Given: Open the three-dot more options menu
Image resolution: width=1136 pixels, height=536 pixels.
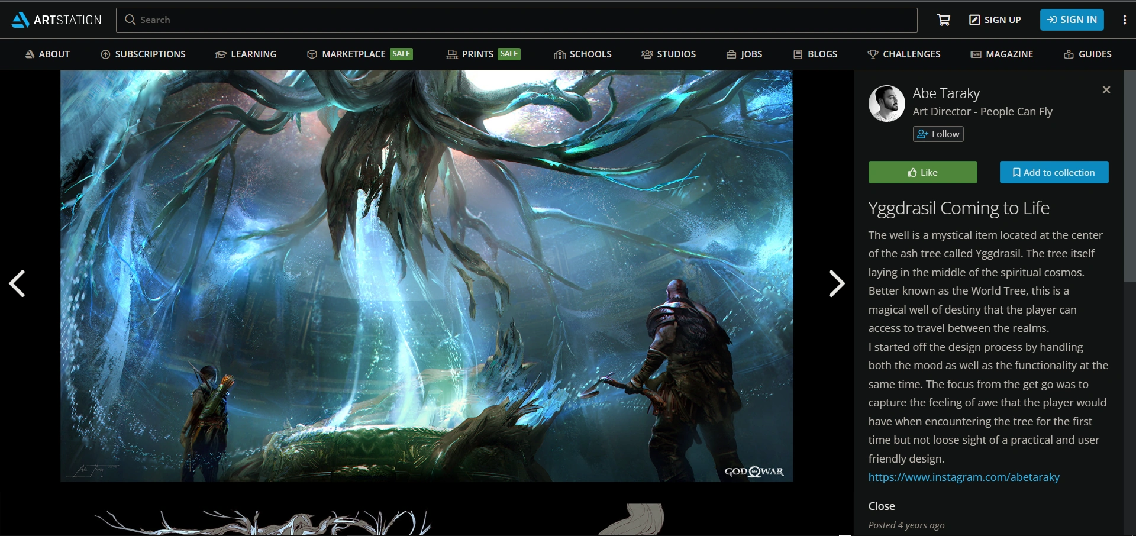Looking at the screenshot, I should point(1124,20).
